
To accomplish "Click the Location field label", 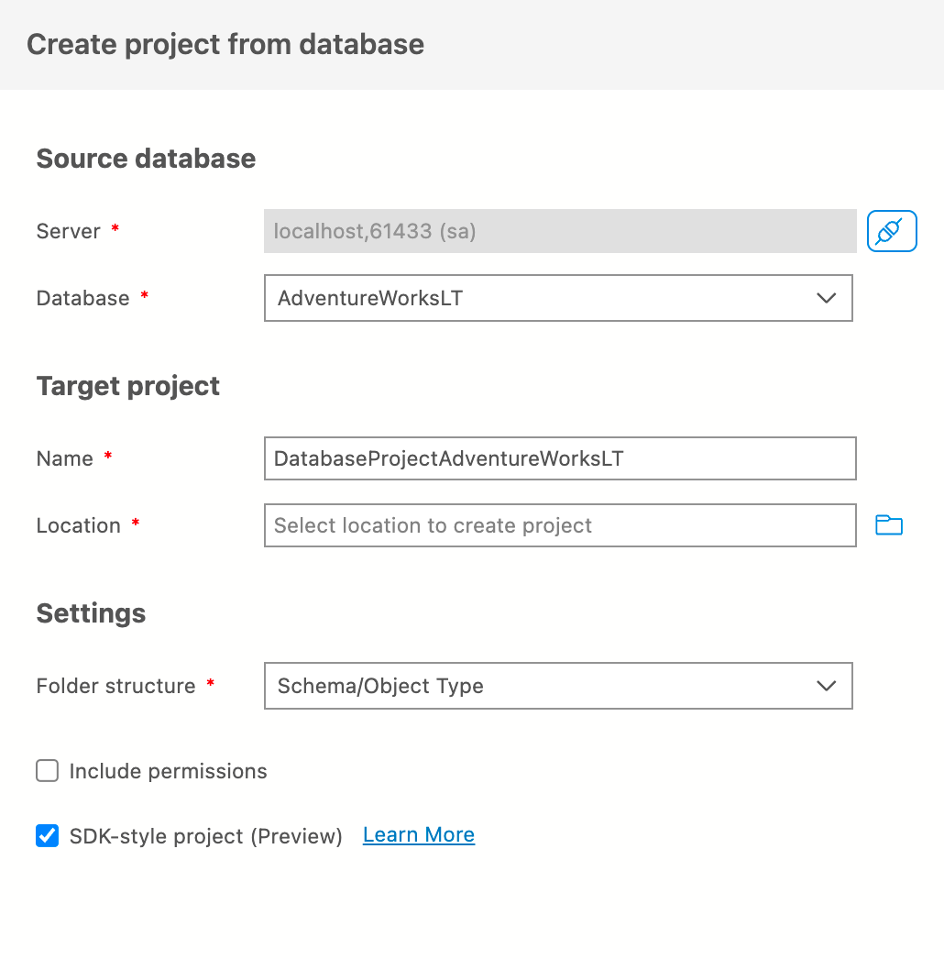I will (x=79, y=525).
